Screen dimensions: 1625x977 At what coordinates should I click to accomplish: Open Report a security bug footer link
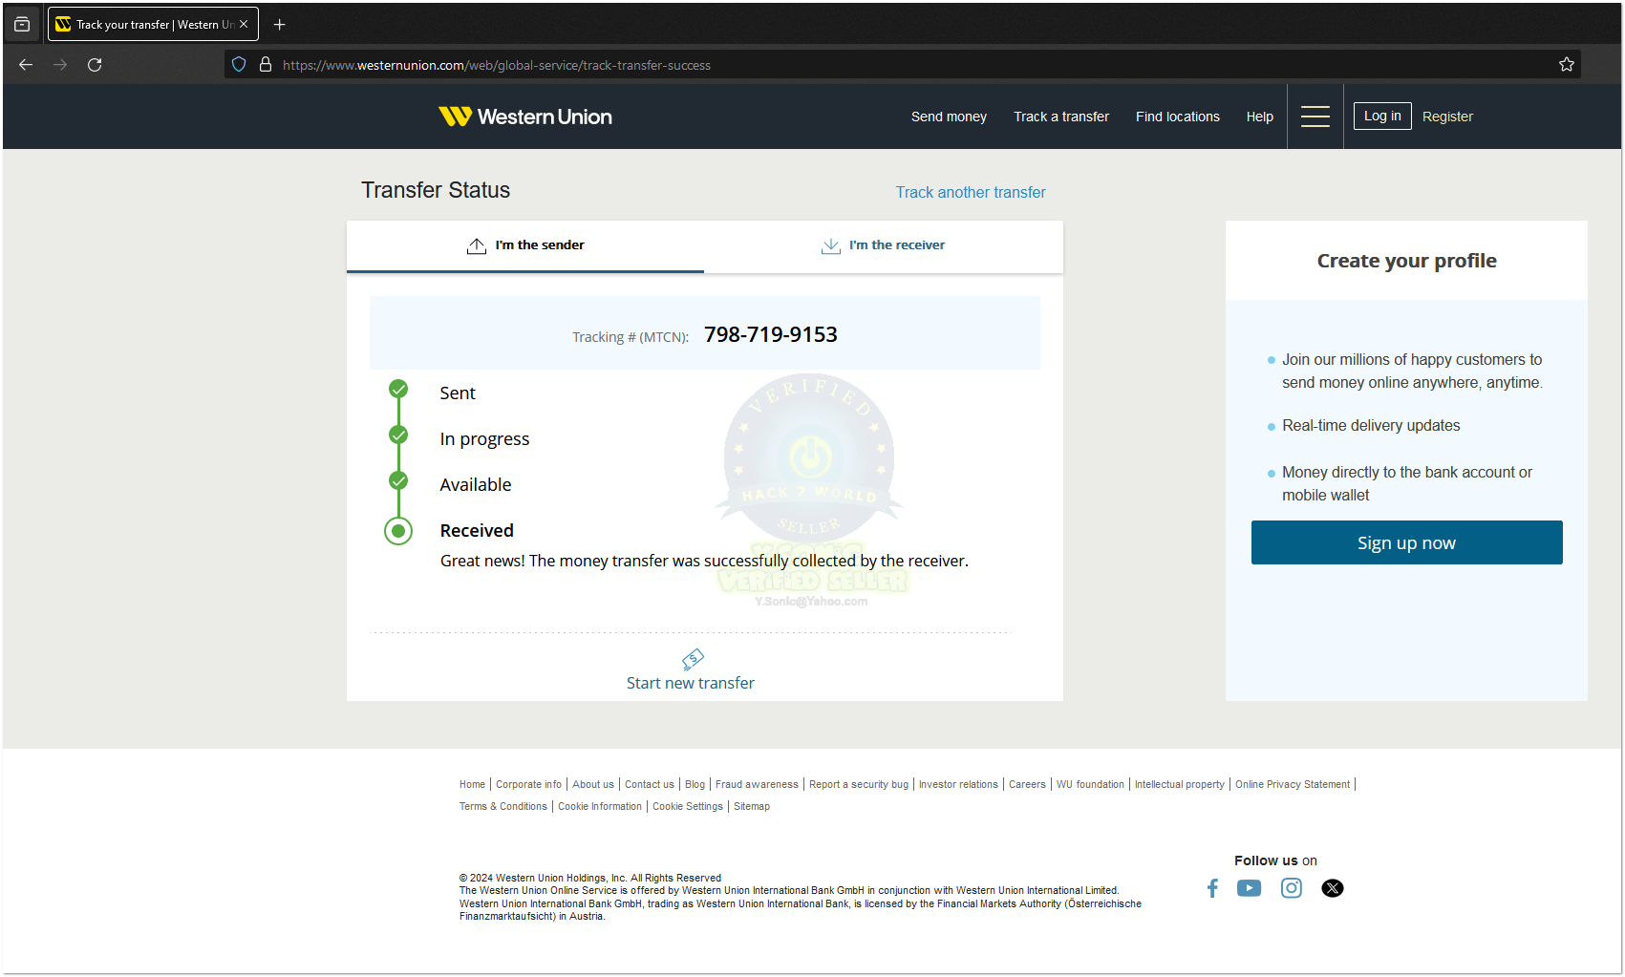pos(859,784)
